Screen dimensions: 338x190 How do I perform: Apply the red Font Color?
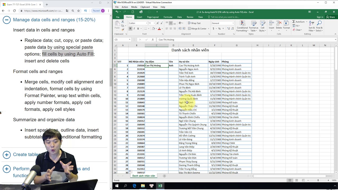pyautogui.click(x=159, y=28)
